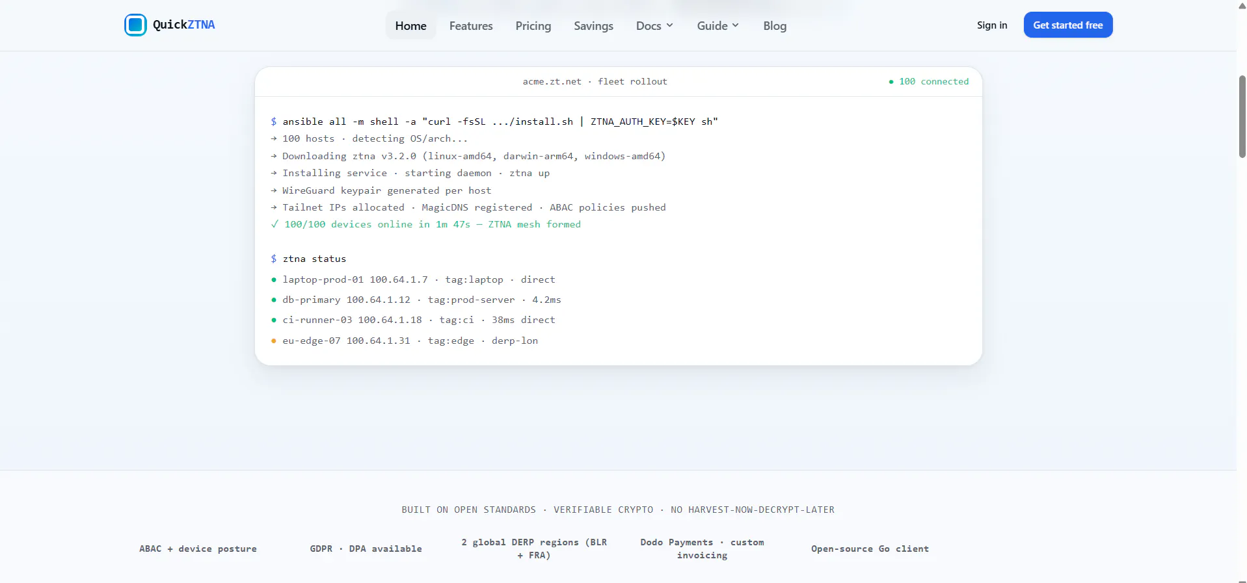Click 'Dodo Payments · custom invoicing' label
1247x583 pixels.
pos(702,549)
